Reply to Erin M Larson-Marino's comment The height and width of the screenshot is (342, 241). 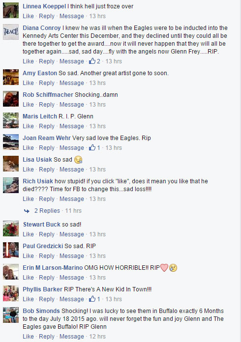tap(47, 278)
